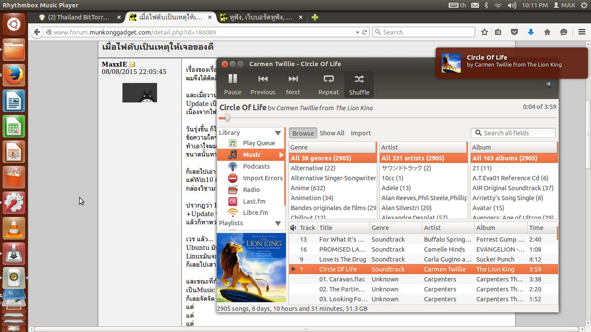Open Radio source
The image size is (591, 332).
(251, 190)
